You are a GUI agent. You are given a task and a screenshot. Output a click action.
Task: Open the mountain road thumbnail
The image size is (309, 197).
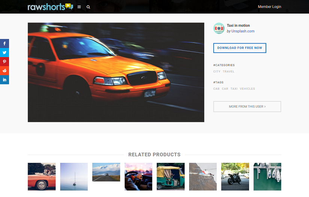tap(106, 172)
